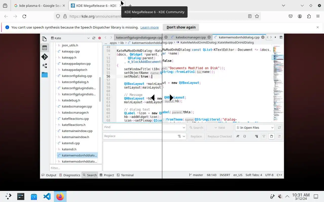Open Diagnostics bottom panel tab

70,175
